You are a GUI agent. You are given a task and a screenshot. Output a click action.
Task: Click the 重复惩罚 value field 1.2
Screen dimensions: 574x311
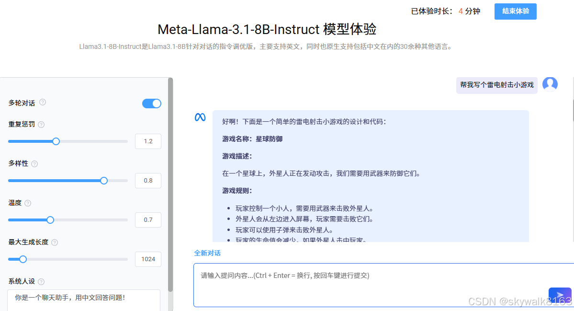click(x=148, y=141)
